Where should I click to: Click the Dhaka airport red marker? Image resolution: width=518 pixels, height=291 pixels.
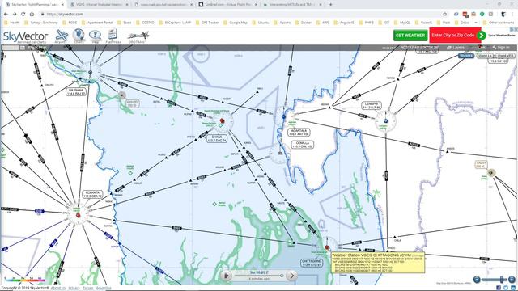tap(222, 120)
